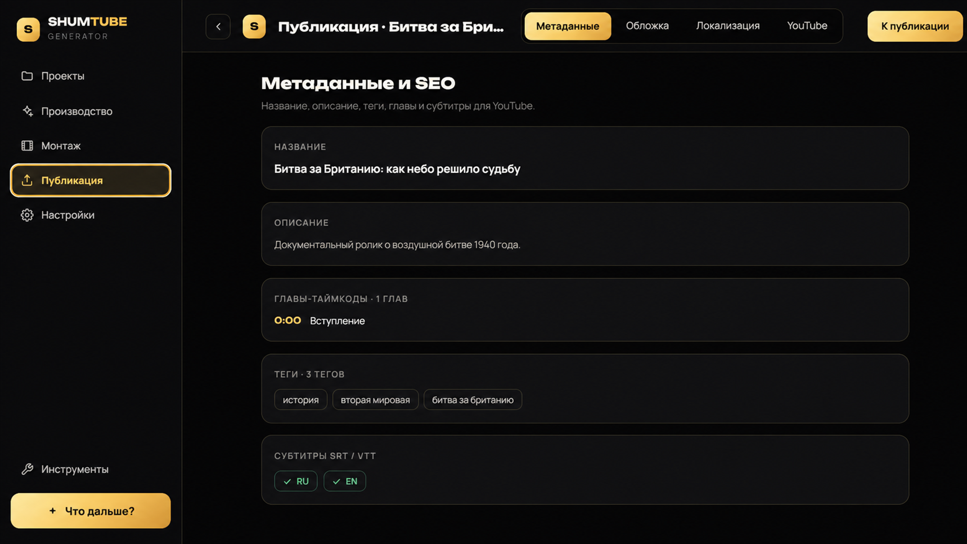Click the sparkle icon beside Производство

[27, 111]
